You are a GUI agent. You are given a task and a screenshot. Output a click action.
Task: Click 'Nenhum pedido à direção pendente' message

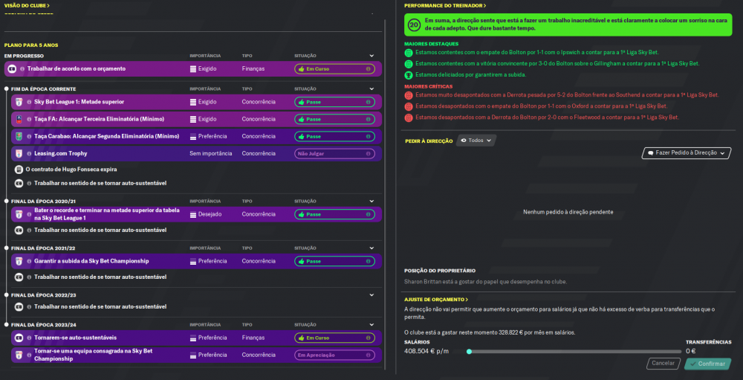(x=568, y=212)
